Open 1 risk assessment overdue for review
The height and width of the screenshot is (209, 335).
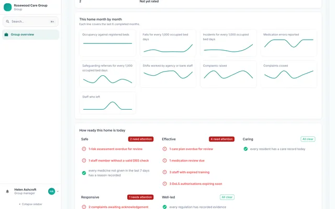coord(115,149)
